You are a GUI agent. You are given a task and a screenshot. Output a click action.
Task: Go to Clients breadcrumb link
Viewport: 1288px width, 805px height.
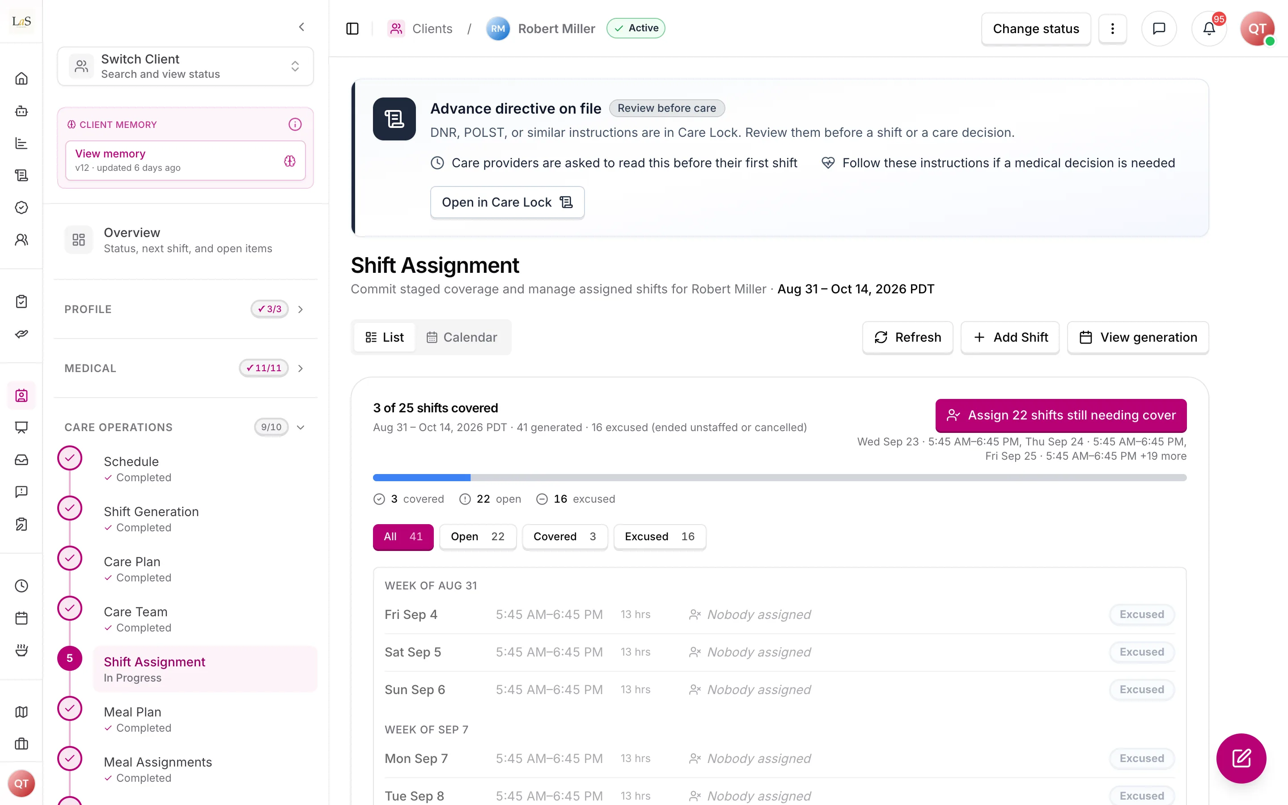pos(420,29)
